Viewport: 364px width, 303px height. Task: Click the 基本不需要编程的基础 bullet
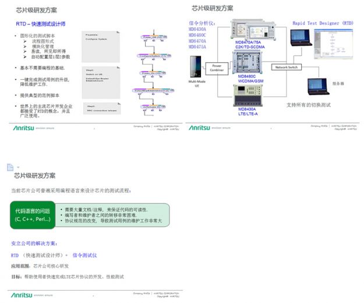tap(43, 67)
